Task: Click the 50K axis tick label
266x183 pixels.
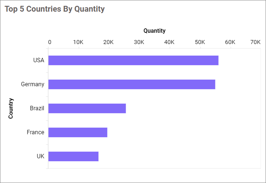Action: (200, 42)
